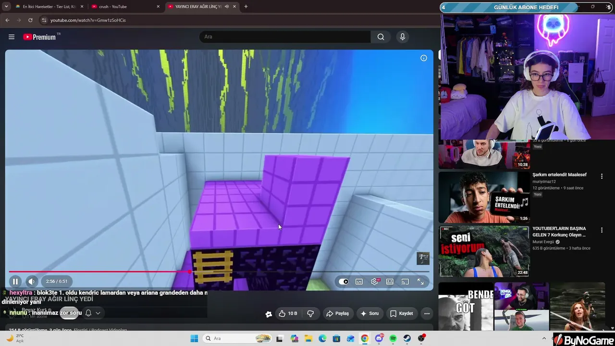Toggle the autoplay switch in the player
The image size is (615, 346).
pyautogui.click(x=344, y=282)
